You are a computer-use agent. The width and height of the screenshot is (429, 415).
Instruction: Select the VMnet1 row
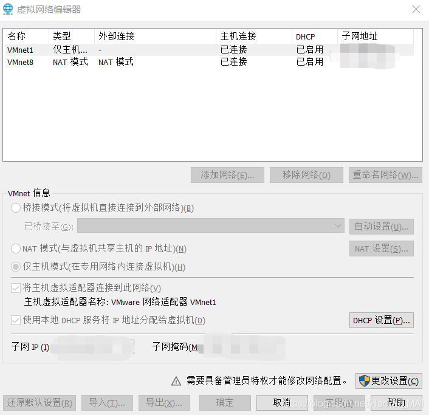pyautogui.click(x=210, y=50)
